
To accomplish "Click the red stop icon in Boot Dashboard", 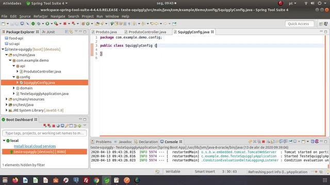I will click(x=54, y=125).
